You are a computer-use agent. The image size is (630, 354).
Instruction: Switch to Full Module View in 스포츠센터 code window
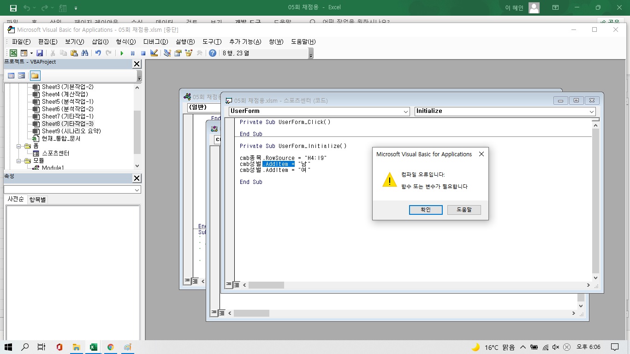[x=236, y=285]
